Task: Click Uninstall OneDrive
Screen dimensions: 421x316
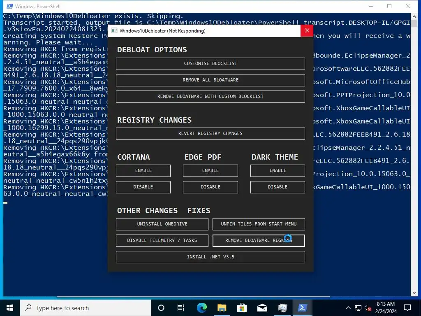Action: coord(162,224)
